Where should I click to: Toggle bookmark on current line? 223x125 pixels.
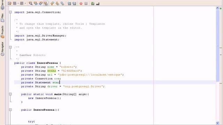[x=62, y=3]
